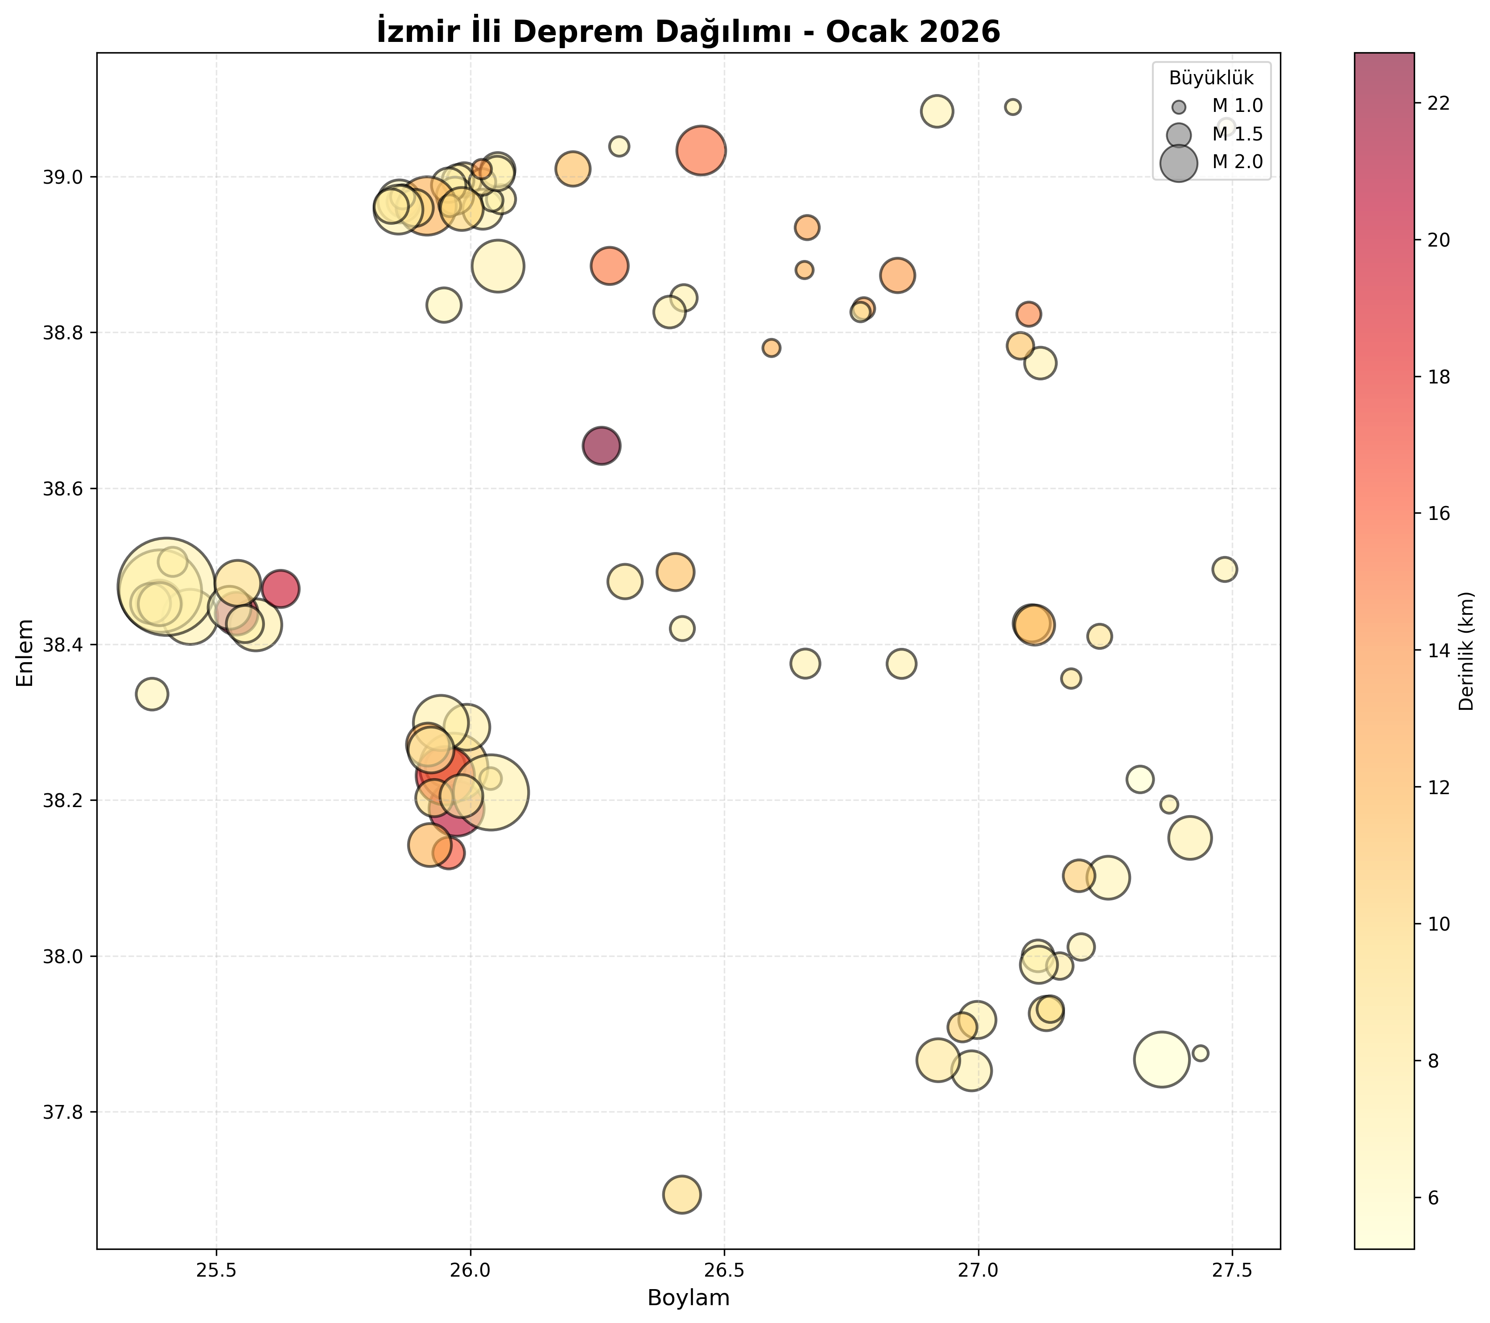Click the Büyüklük legend title
Screen dimensions: 1490x1323
pyautogui.click(x=1212, y=78)
